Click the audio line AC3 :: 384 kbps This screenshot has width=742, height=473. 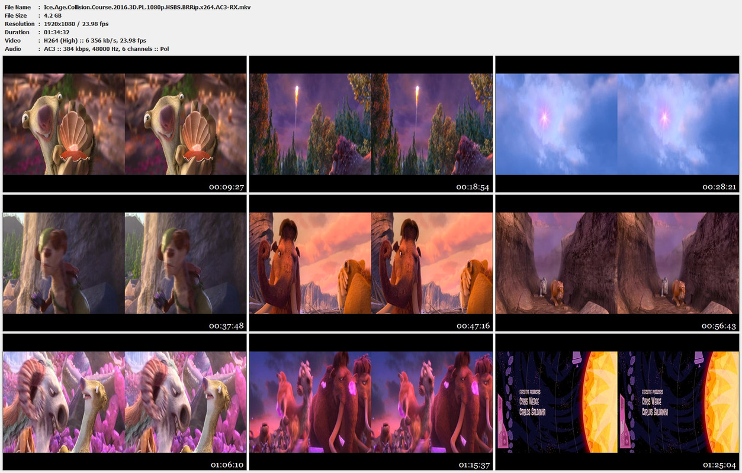click(x=106, y=48)
